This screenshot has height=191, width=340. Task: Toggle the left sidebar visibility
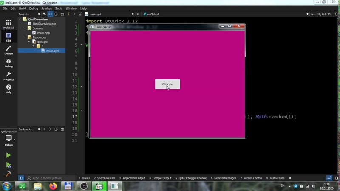coord(21,178)
